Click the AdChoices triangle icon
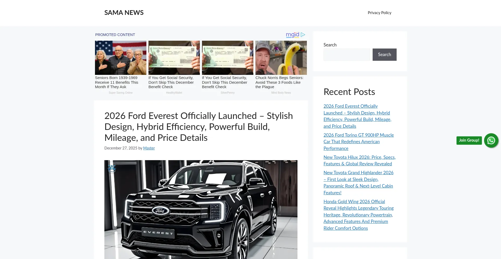This screenshot has height=259, width=501. (x=303, y=35)
